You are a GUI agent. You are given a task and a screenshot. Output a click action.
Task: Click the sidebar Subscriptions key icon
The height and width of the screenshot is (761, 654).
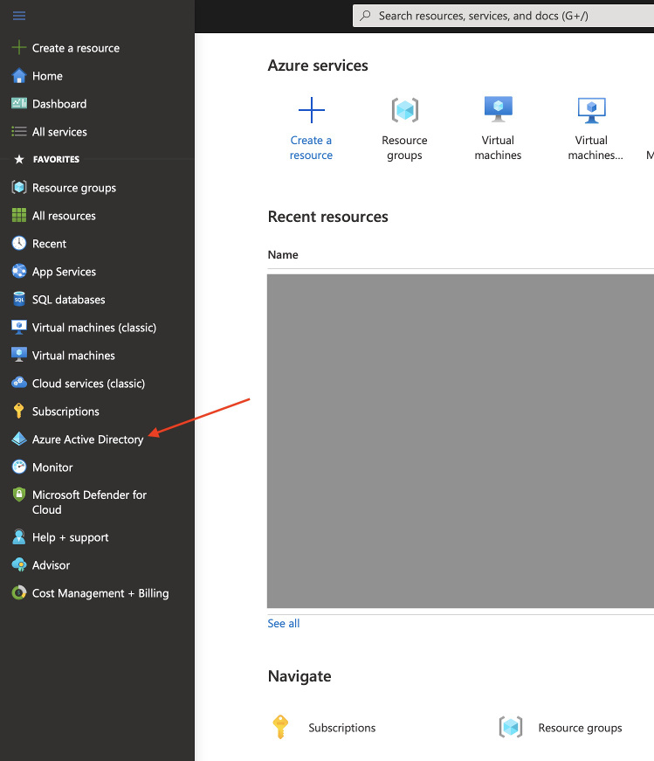point(19,411)
